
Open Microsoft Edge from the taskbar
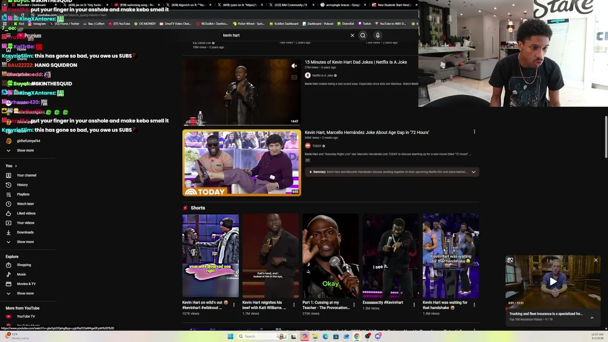[325, 336]
